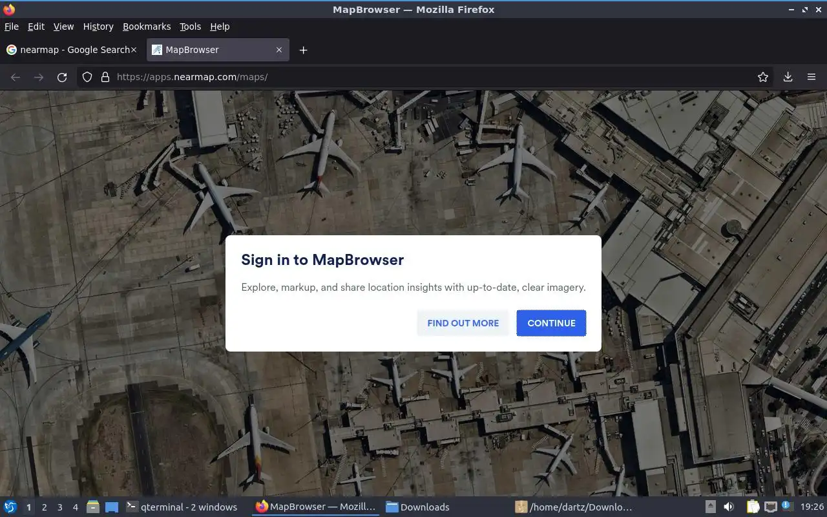This screenshot has width=827, height=517.
Task: Switch to the qterminal taskbar window
Action: click(182, 507)
